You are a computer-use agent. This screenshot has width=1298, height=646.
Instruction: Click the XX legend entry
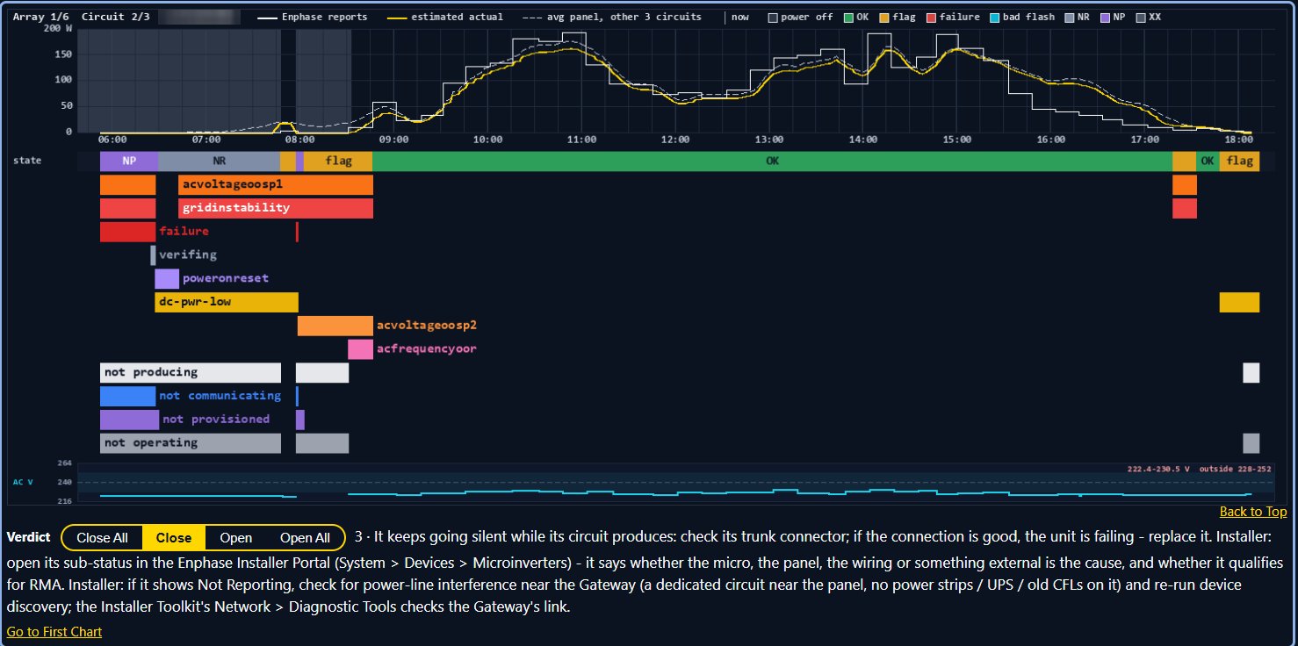coord(1149,17)
